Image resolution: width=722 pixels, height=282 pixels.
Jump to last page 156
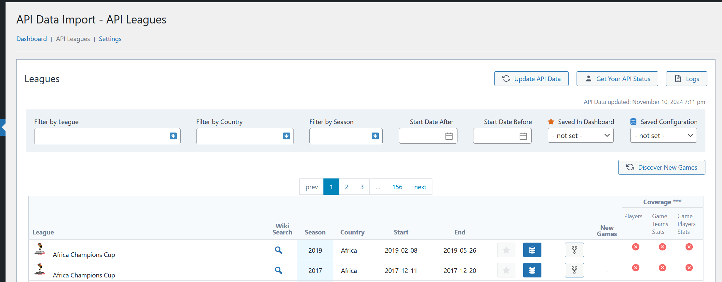point(397,187)
